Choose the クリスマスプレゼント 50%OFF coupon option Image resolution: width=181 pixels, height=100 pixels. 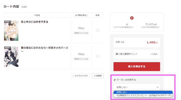(x=143, y=95)
